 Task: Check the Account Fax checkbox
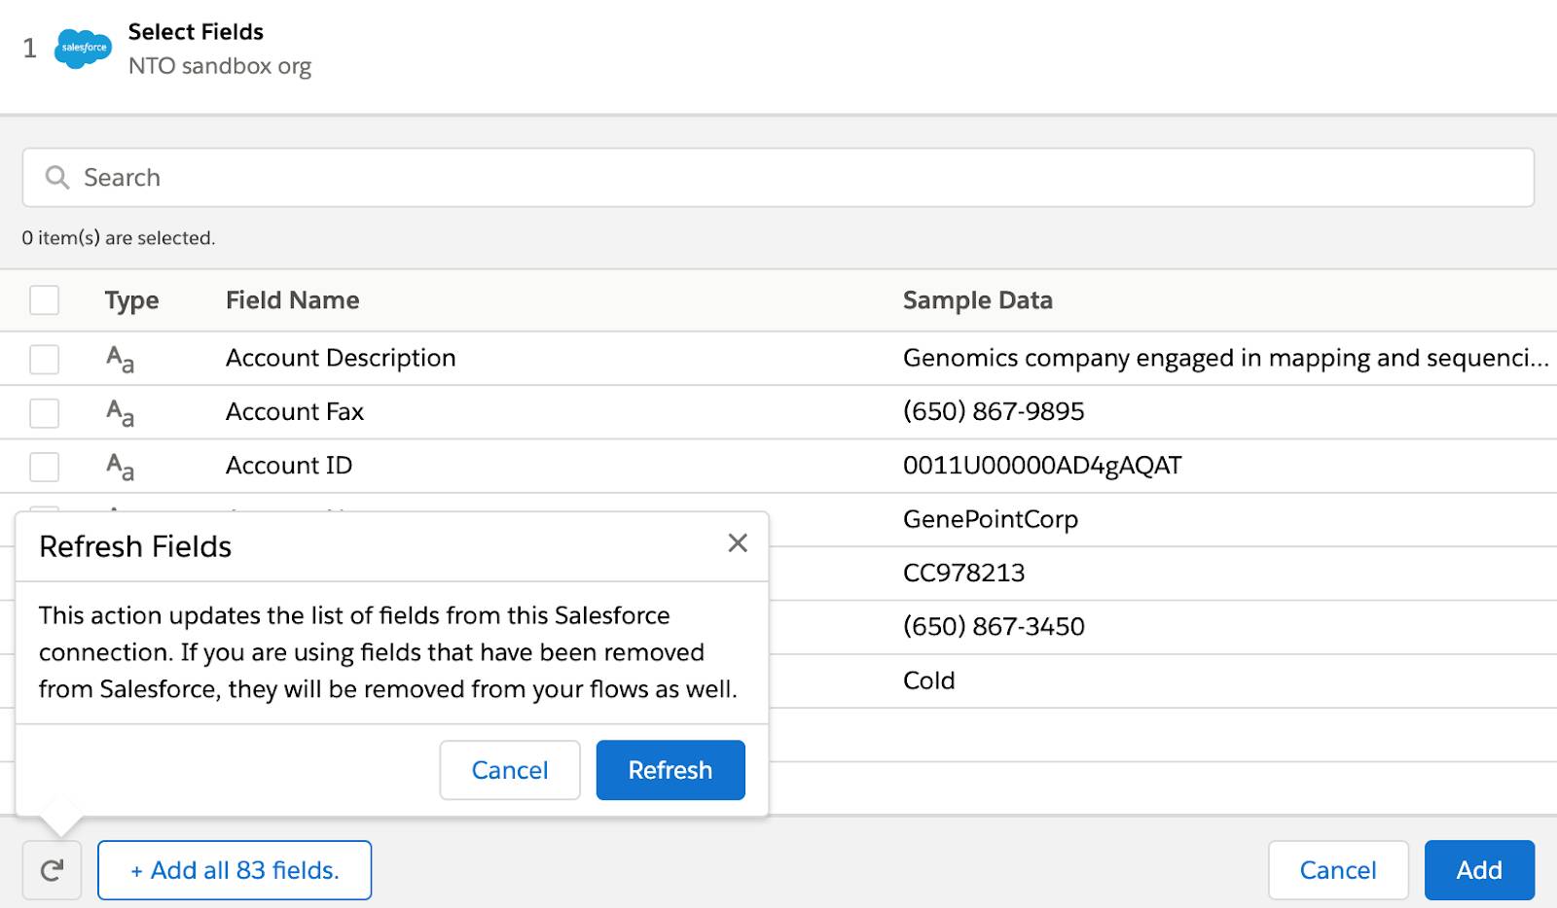[44, 412]
